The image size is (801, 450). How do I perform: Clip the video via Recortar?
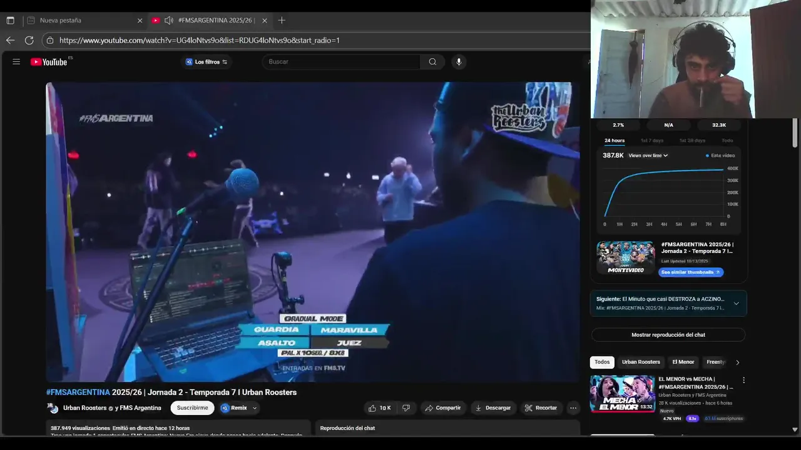point(541,408)
